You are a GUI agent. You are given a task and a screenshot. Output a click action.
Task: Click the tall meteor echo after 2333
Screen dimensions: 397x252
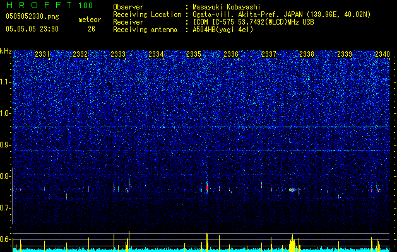129,185
